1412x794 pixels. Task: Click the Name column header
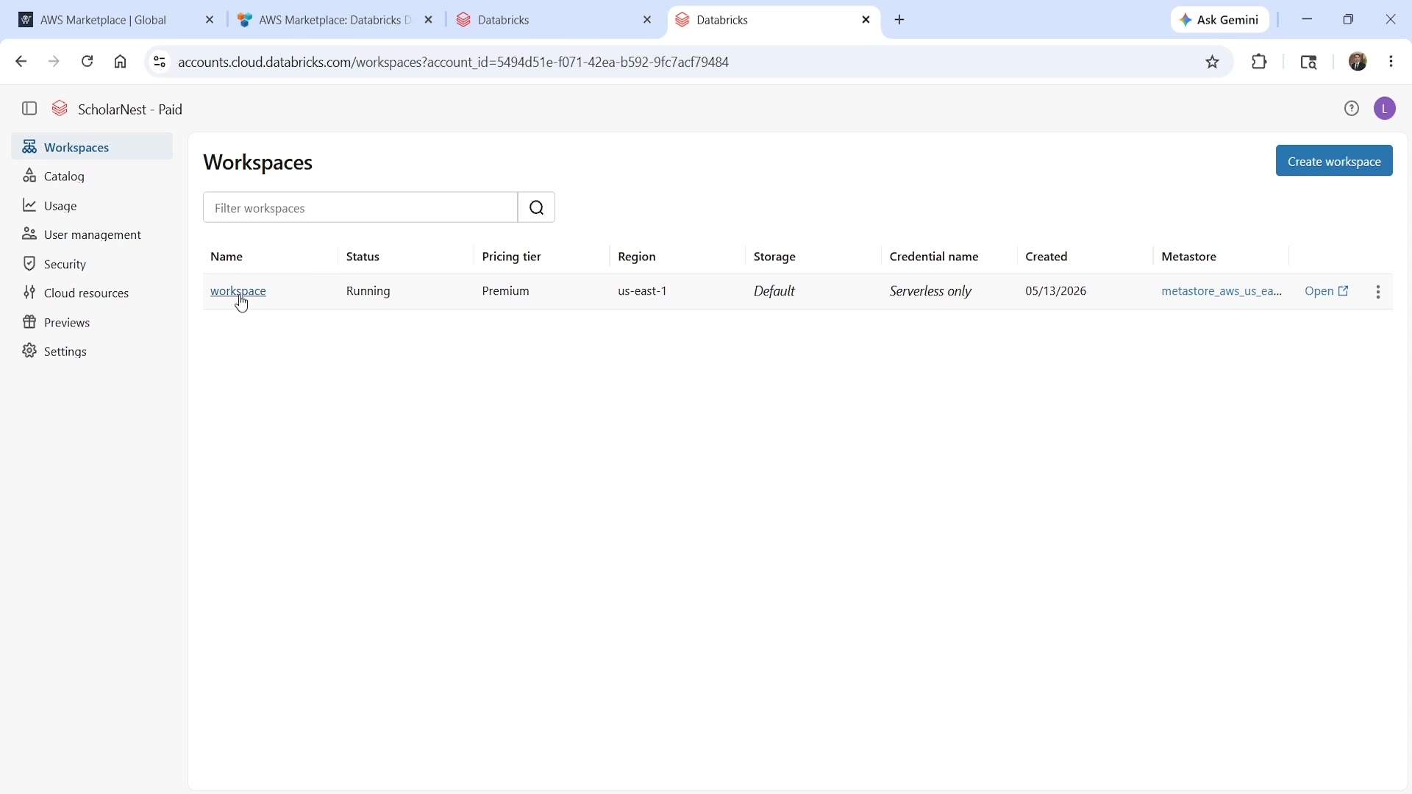point(227,257)
